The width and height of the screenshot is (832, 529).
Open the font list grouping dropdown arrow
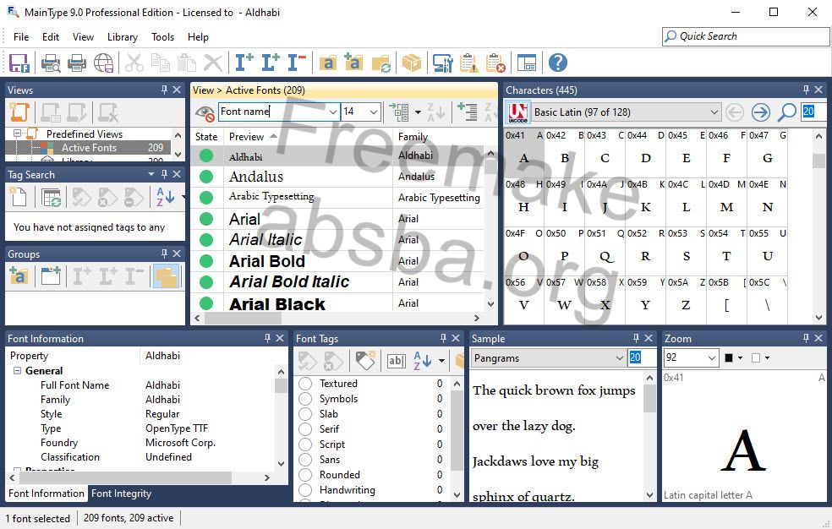pos(419,112)
